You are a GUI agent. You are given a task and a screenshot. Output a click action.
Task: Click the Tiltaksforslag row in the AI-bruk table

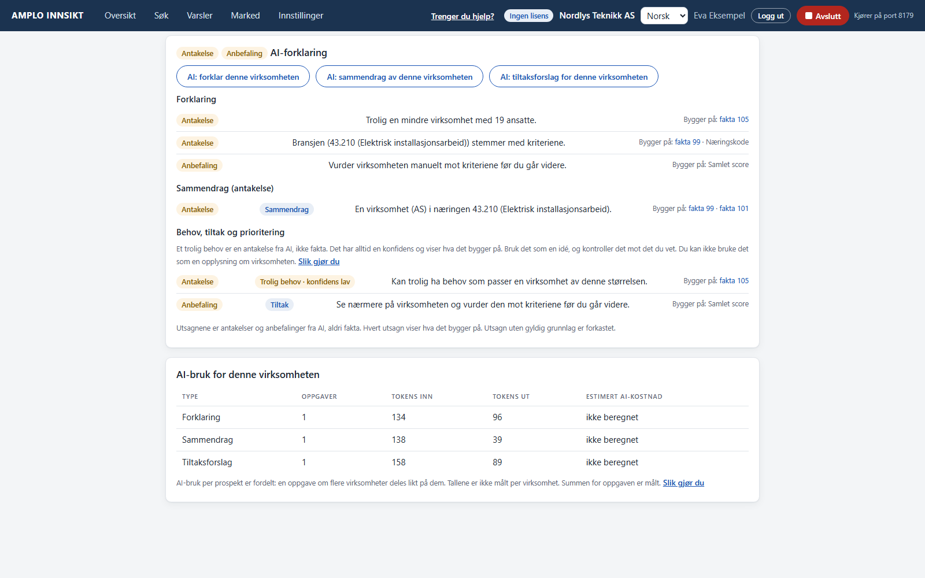pyautogui.click(x=462, y=462)
